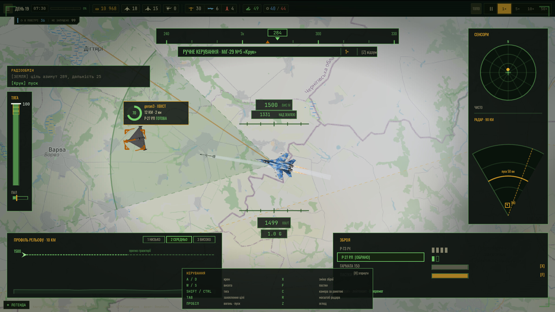
Task: Click the yellow flares ammo bar
Action: pos(450,276)
